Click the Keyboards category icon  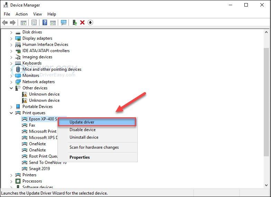[x=18, y=63]
